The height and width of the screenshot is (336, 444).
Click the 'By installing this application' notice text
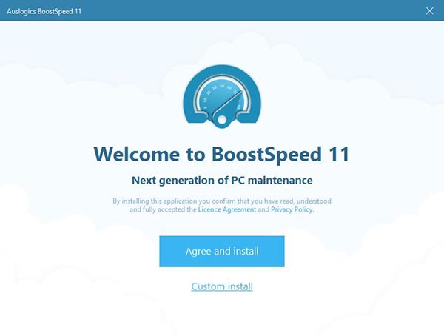[222, 205]
